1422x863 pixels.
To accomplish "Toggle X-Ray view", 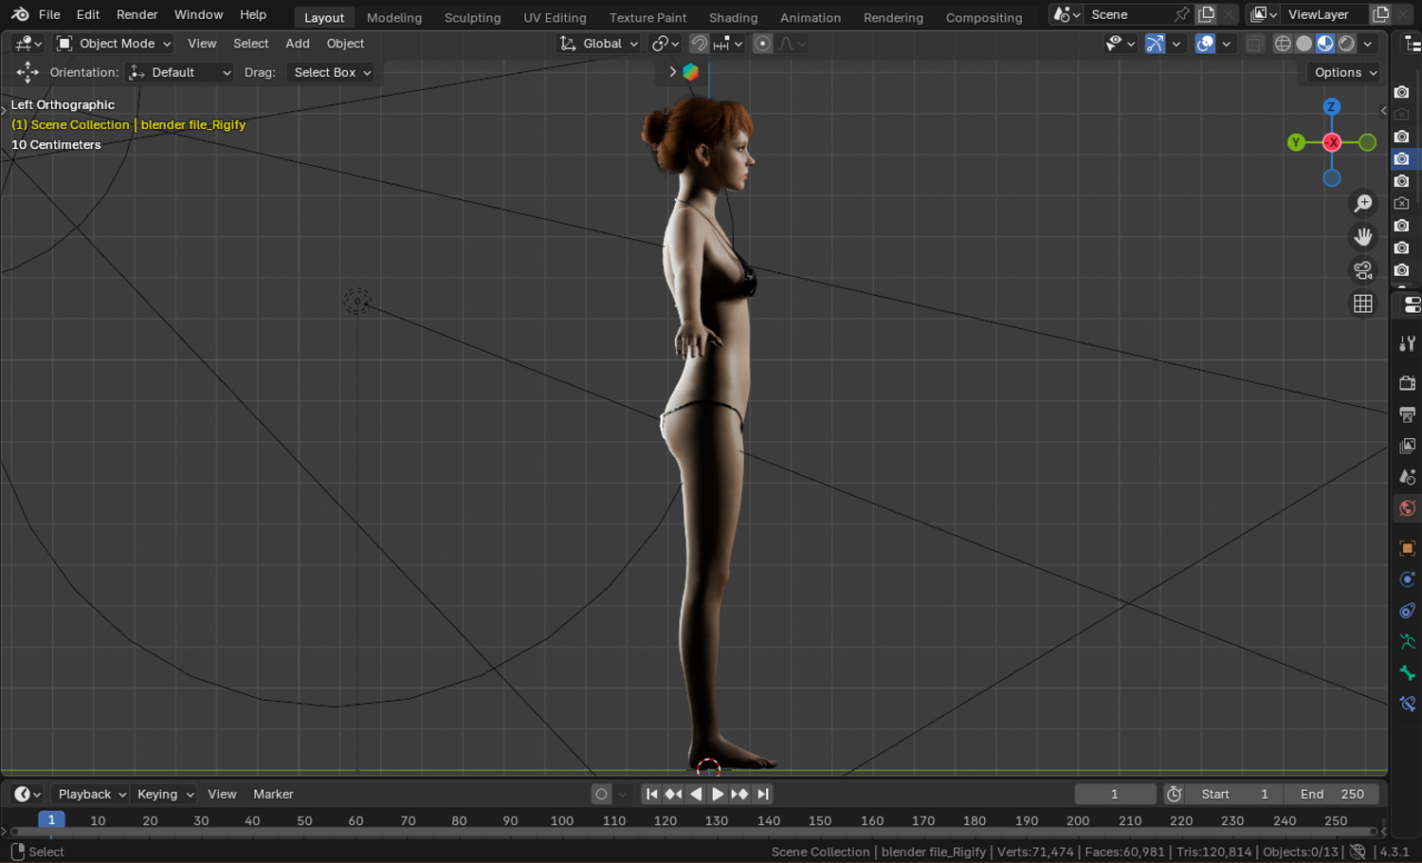I will click(x=1254, y=44).
